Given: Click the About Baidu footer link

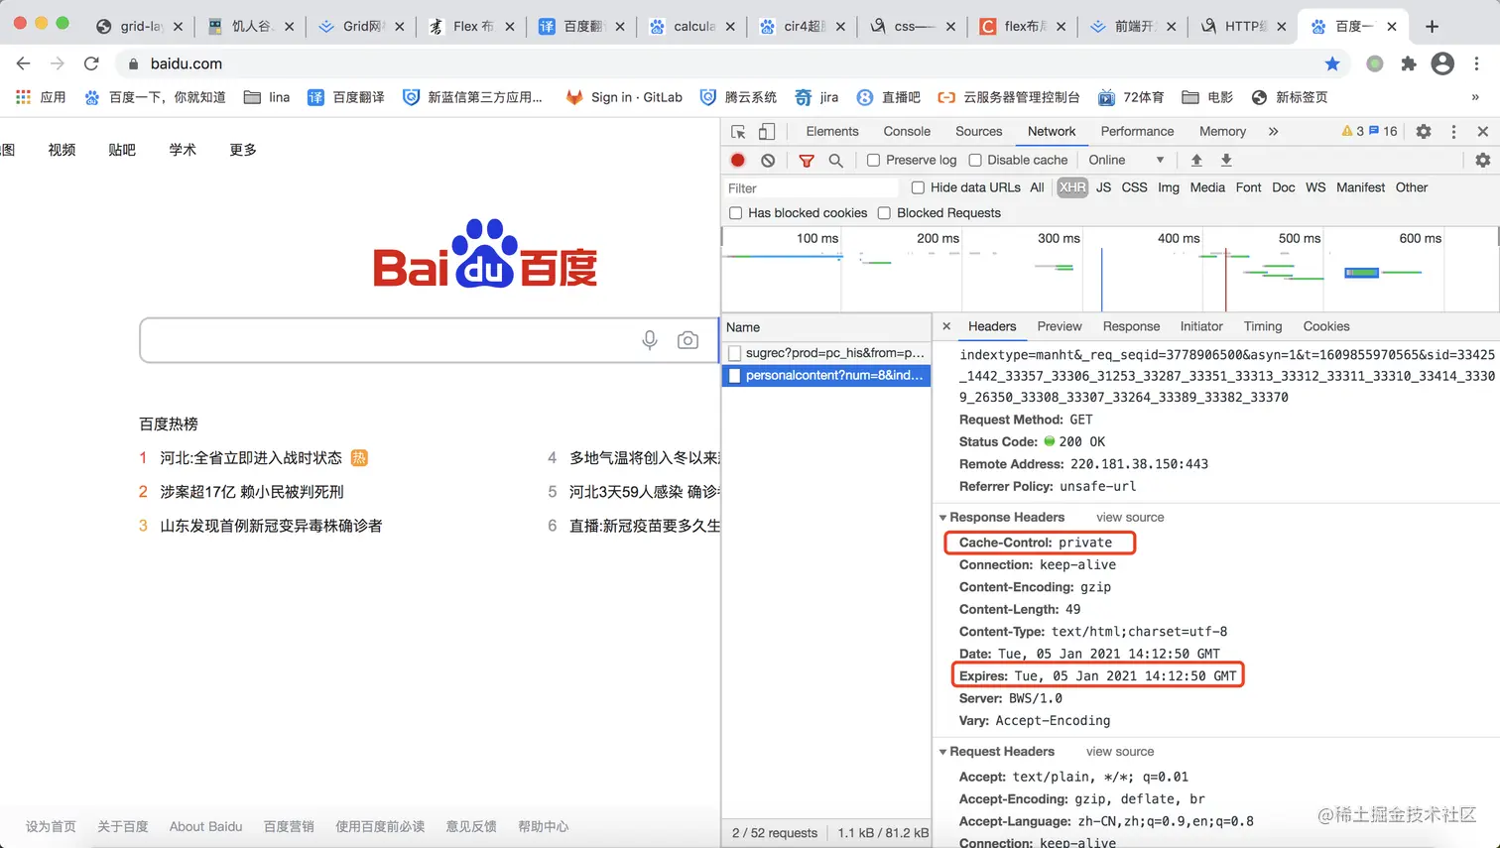Looking at the screenshot, I should (x=205, y=826).
